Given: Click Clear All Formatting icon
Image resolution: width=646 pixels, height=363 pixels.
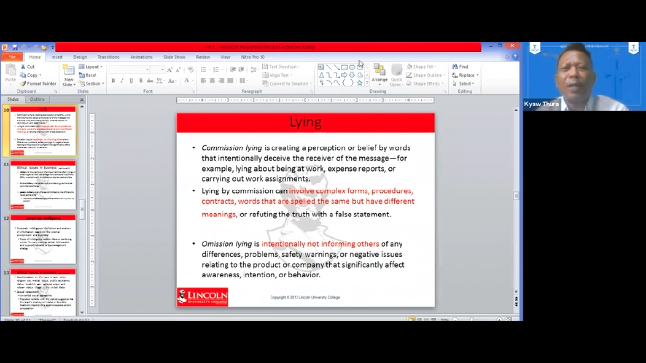Looking at the screenshot, I should tap(191, 69).
